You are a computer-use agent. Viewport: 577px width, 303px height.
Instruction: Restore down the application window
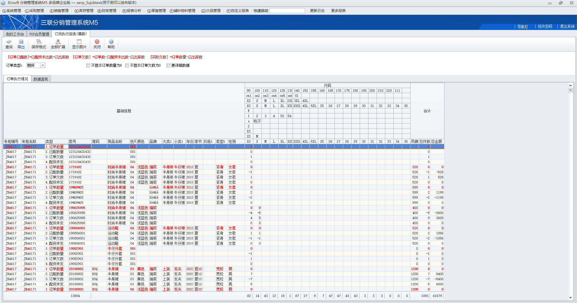point(561,3)
